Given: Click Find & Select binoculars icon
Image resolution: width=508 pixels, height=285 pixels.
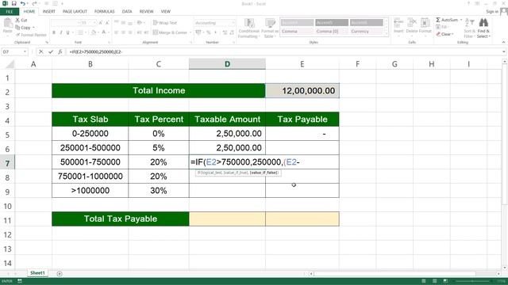Looking at the screenshot, I should 483,23.
